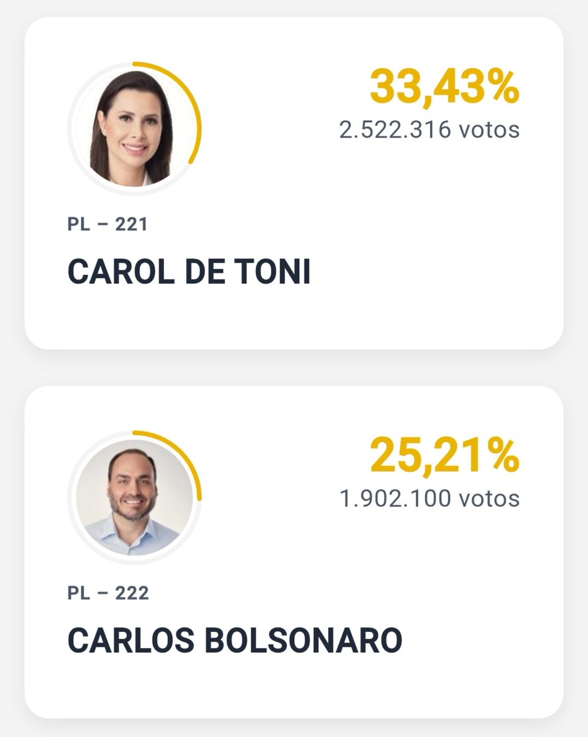This screenshot has width=588, height=737.
Task: Open Carol De Toni's candidate photo
Action: [135, 128]
